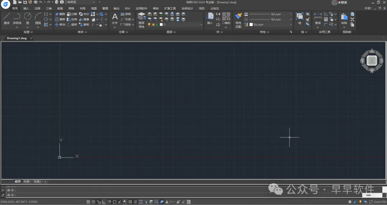The height and width of the screenshot is (205, 387).
Task: Toggle annotation scale 1:1 in status bar
Action: tap(170, 202)
